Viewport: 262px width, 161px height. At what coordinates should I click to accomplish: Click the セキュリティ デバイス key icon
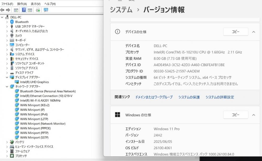[x=12, y=59]
